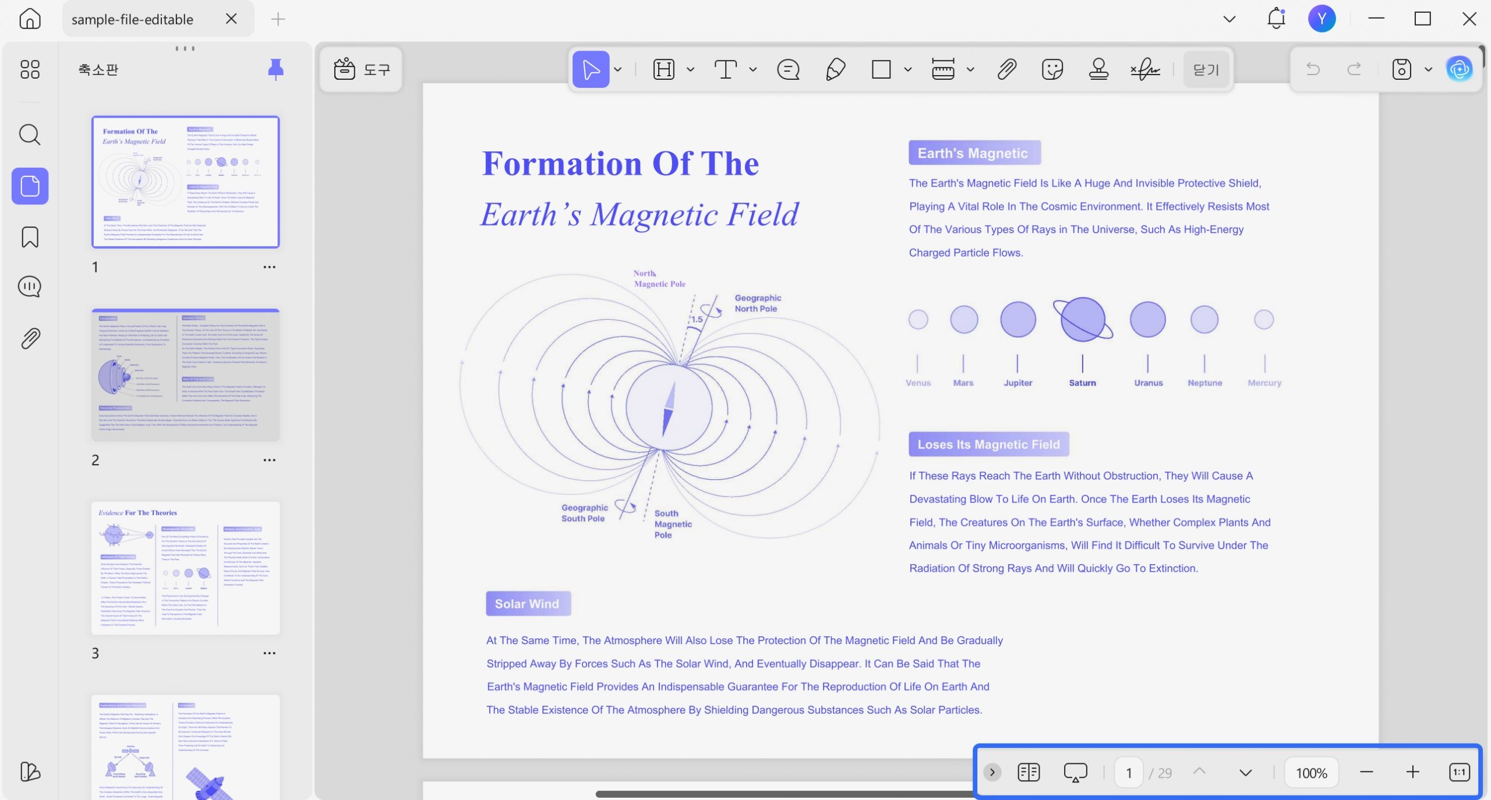Launch the AI assistant icon
The height and width of the screenshot is (800, 1491).
point(1459,70)
